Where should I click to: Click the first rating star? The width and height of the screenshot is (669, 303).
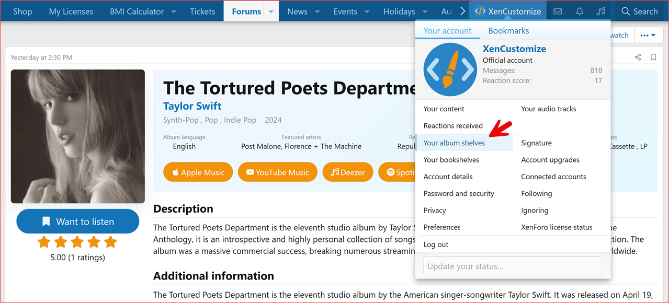[44, 241]
